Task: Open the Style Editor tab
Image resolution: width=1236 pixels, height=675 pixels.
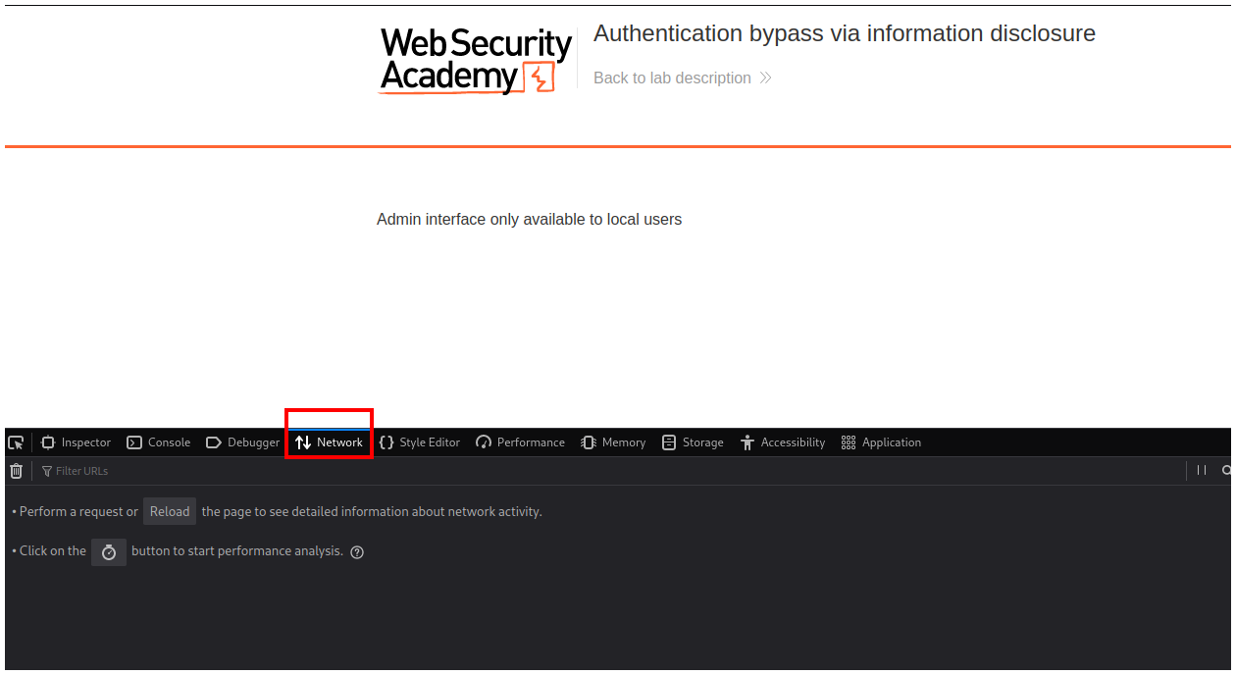Action: coord(420,442)
